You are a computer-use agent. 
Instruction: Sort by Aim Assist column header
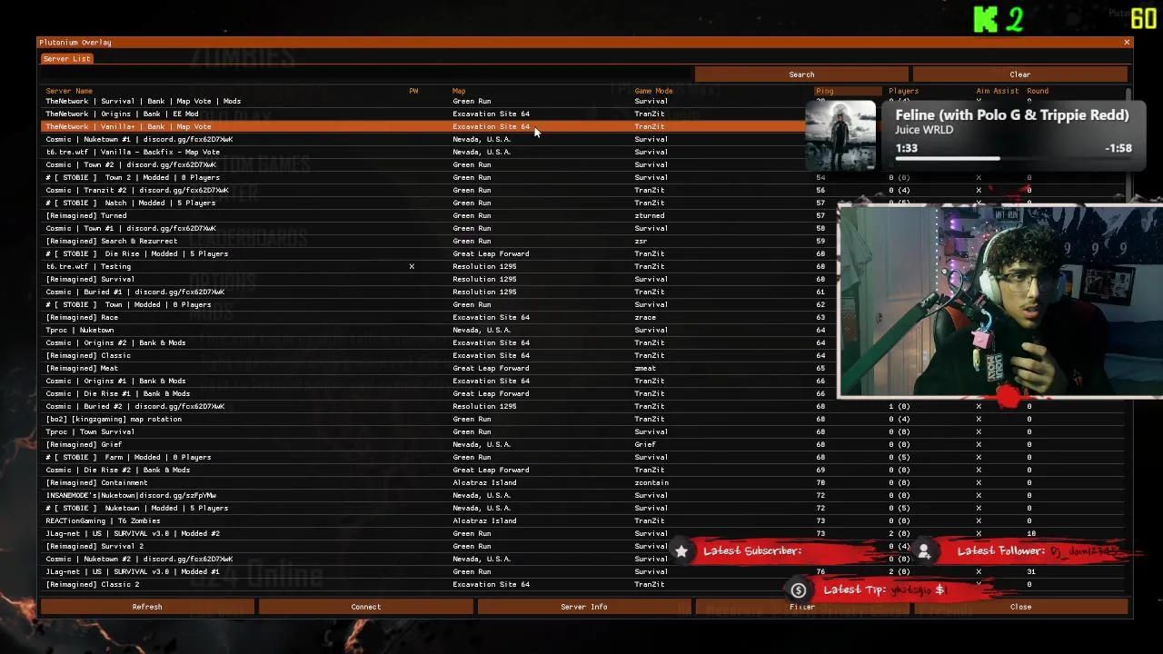click(x=998, y=91)
